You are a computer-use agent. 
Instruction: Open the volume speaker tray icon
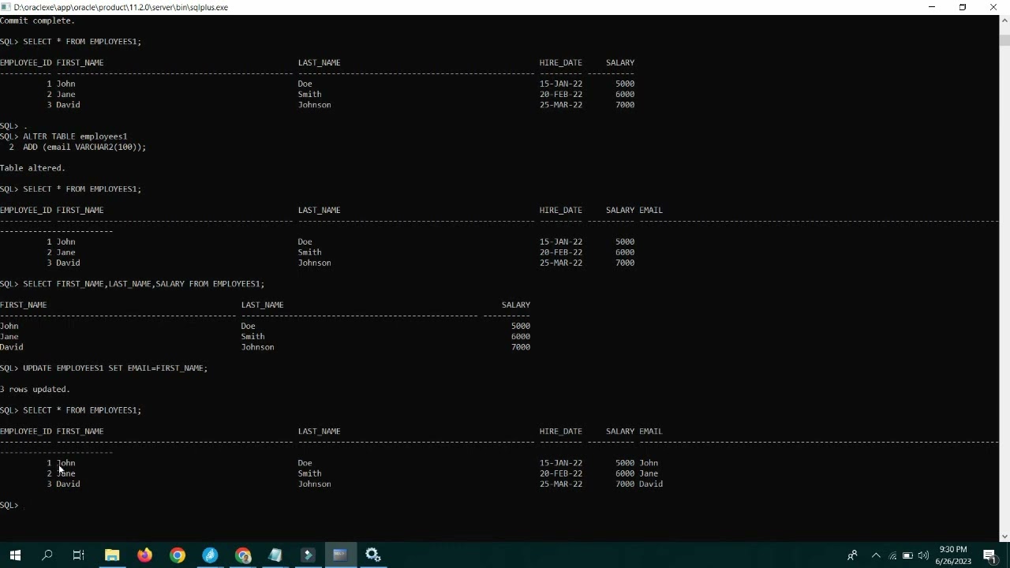923,555
